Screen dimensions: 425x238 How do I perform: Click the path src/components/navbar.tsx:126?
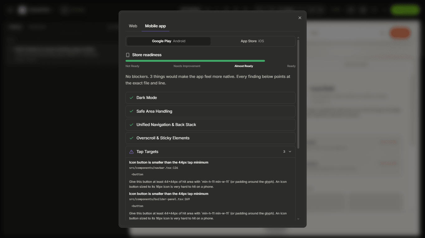(153, 168)
